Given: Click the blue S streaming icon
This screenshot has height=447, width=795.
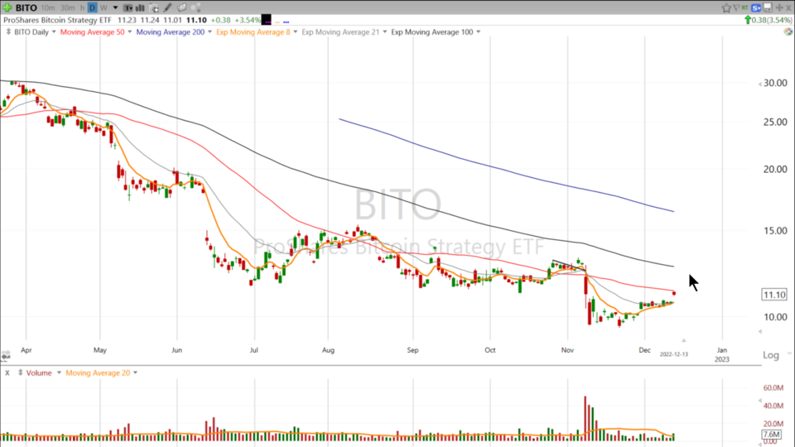Looking at the screenshot, I should tap(756, 7).
